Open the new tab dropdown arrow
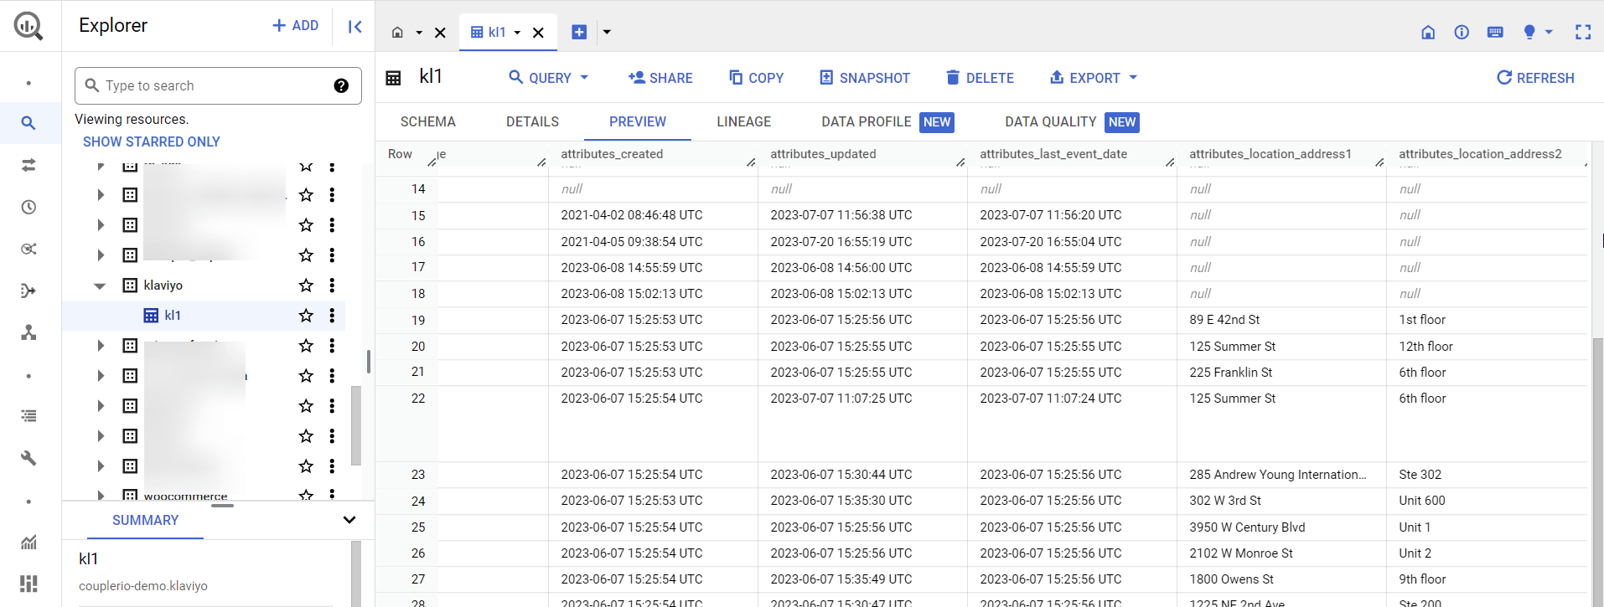1604x607 pixels. [607, 32]
